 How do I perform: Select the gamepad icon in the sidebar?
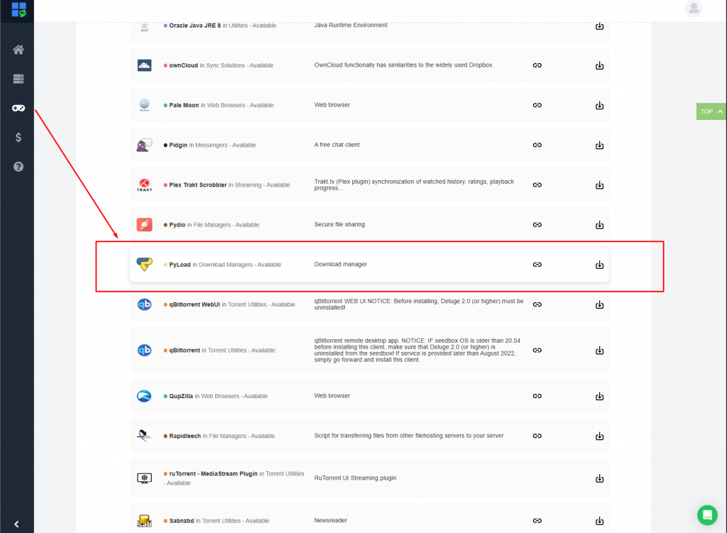tap(18, 108)
